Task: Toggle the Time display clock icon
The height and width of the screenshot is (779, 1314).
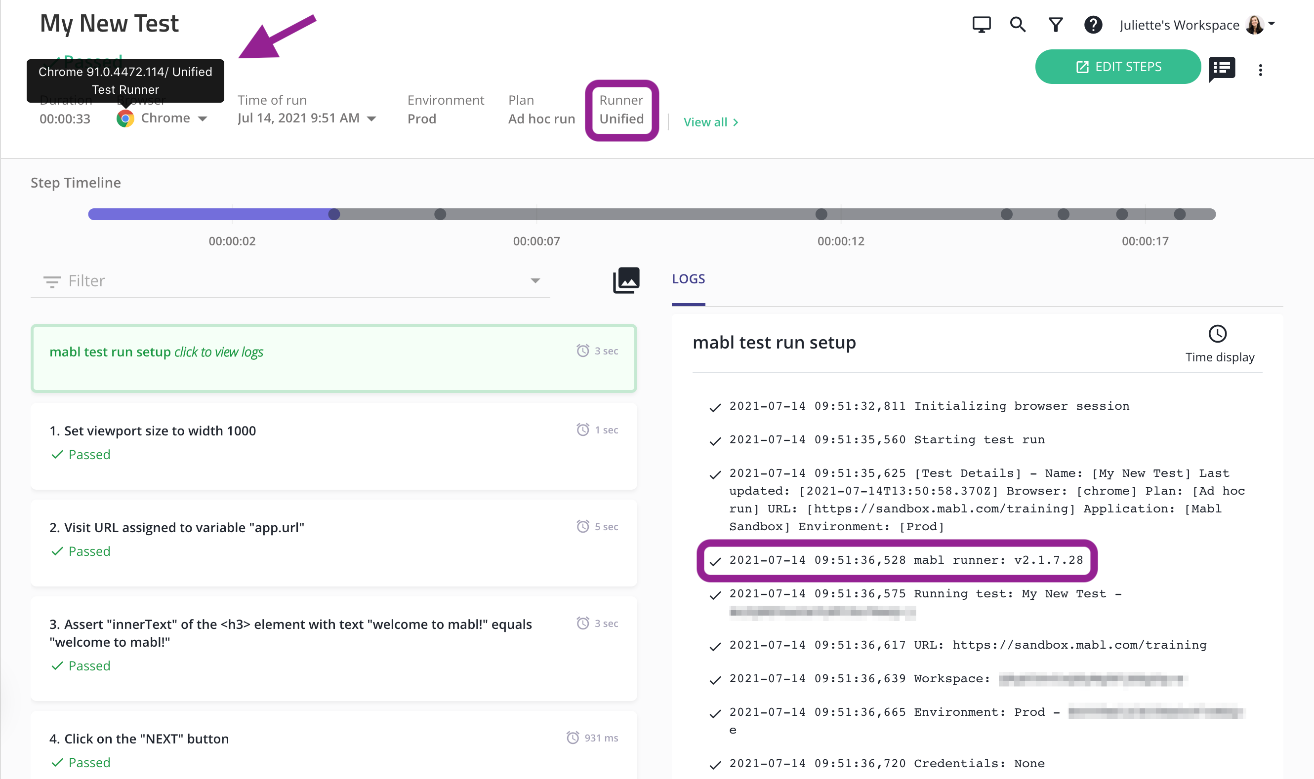Action: (1217, 334)
